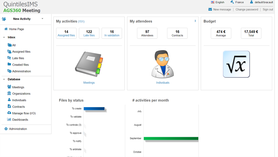Click the user profile icon
Viewport: 278px width, 157px height.
[x=251, y=2]
